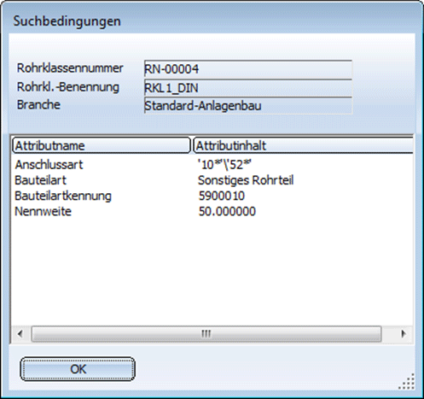Select the Nennweite row
Image resolution: width=424 pixels, height=399 pixels.
click(212, 212)
